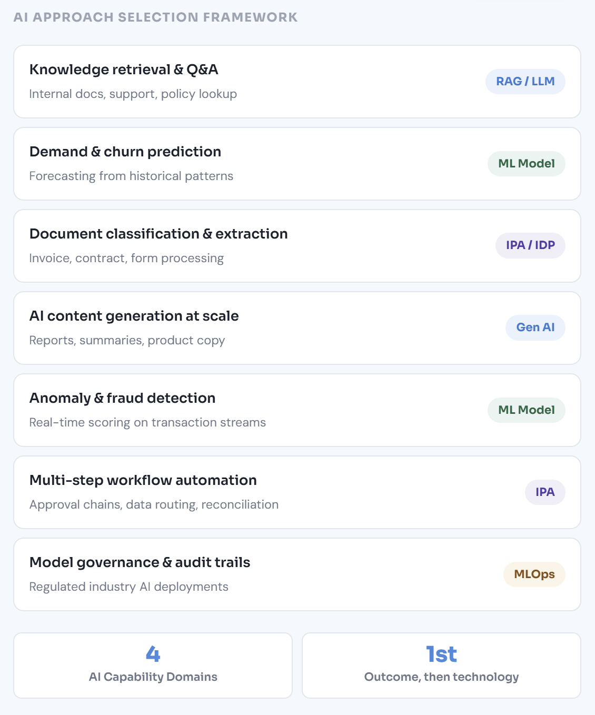
Task: Click Model governance & audit trails heading
Action: tap(140, 562)
